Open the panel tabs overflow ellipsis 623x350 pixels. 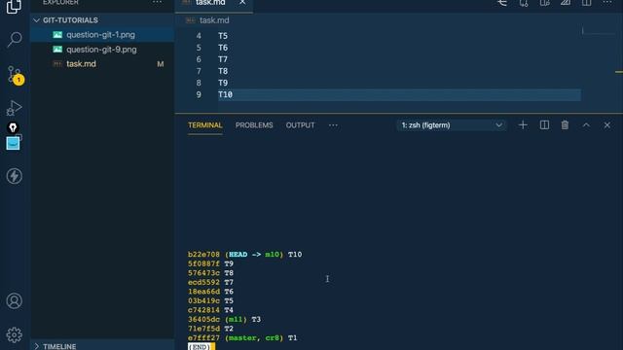(x=333, y=125)
